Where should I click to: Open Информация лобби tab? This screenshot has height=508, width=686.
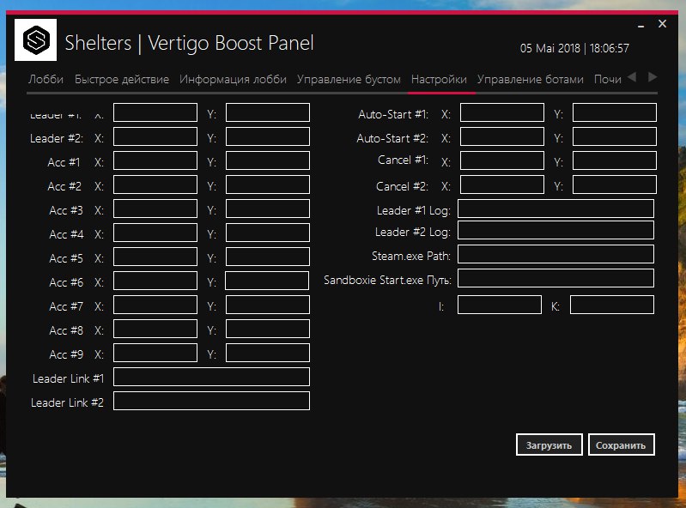233,80
